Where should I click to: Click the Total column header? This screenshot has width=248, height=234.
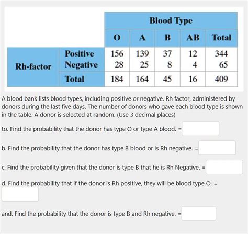tap(221, 38)
